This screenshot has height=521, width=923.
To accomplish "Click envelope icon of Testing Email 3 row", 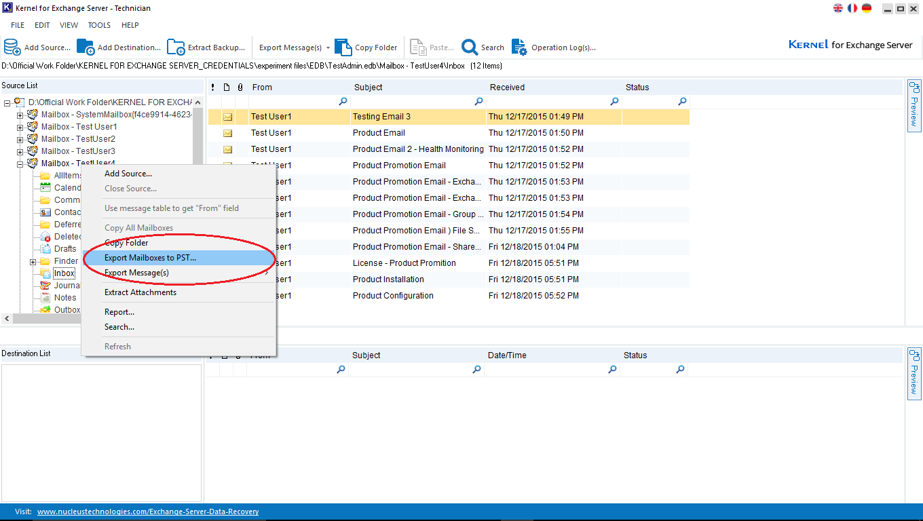I will 227,117.
